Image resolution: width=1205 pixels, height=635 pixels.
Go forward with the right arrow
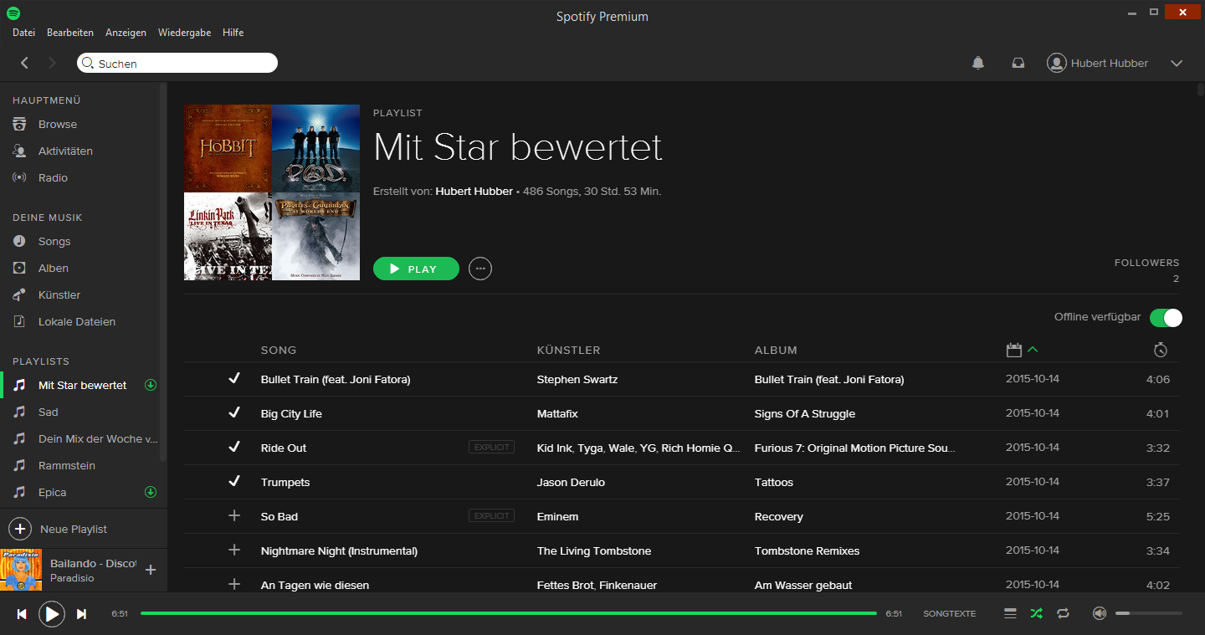pos(52,63)
